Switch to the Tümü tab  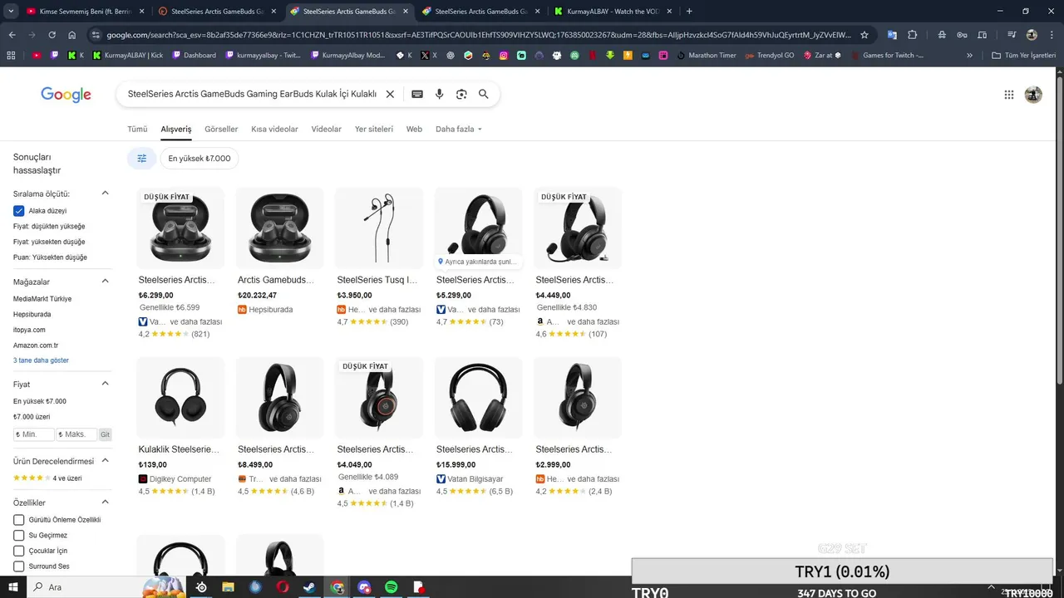pyautogui.click(x=137, y=130)
